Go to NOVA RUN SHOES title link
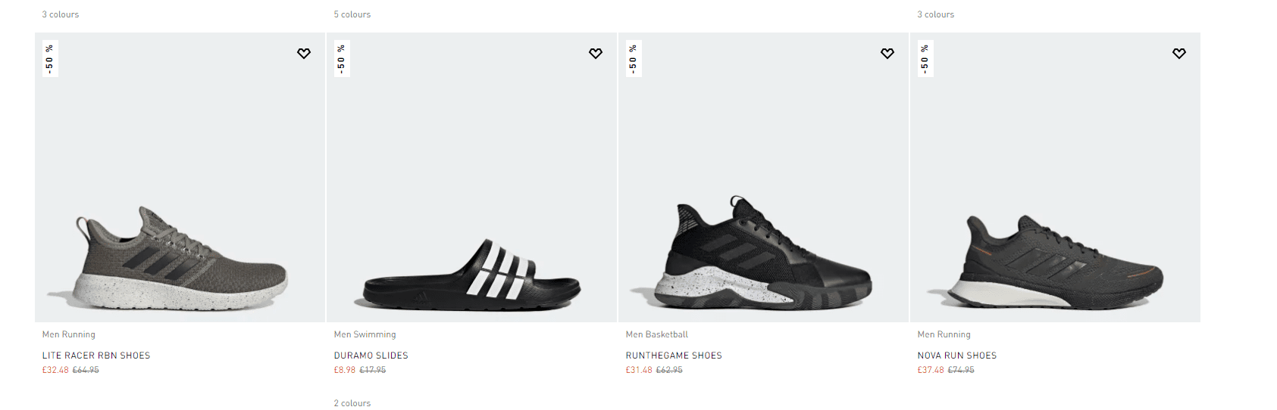Screen dimensions: 1277x410 pos(957,356)
